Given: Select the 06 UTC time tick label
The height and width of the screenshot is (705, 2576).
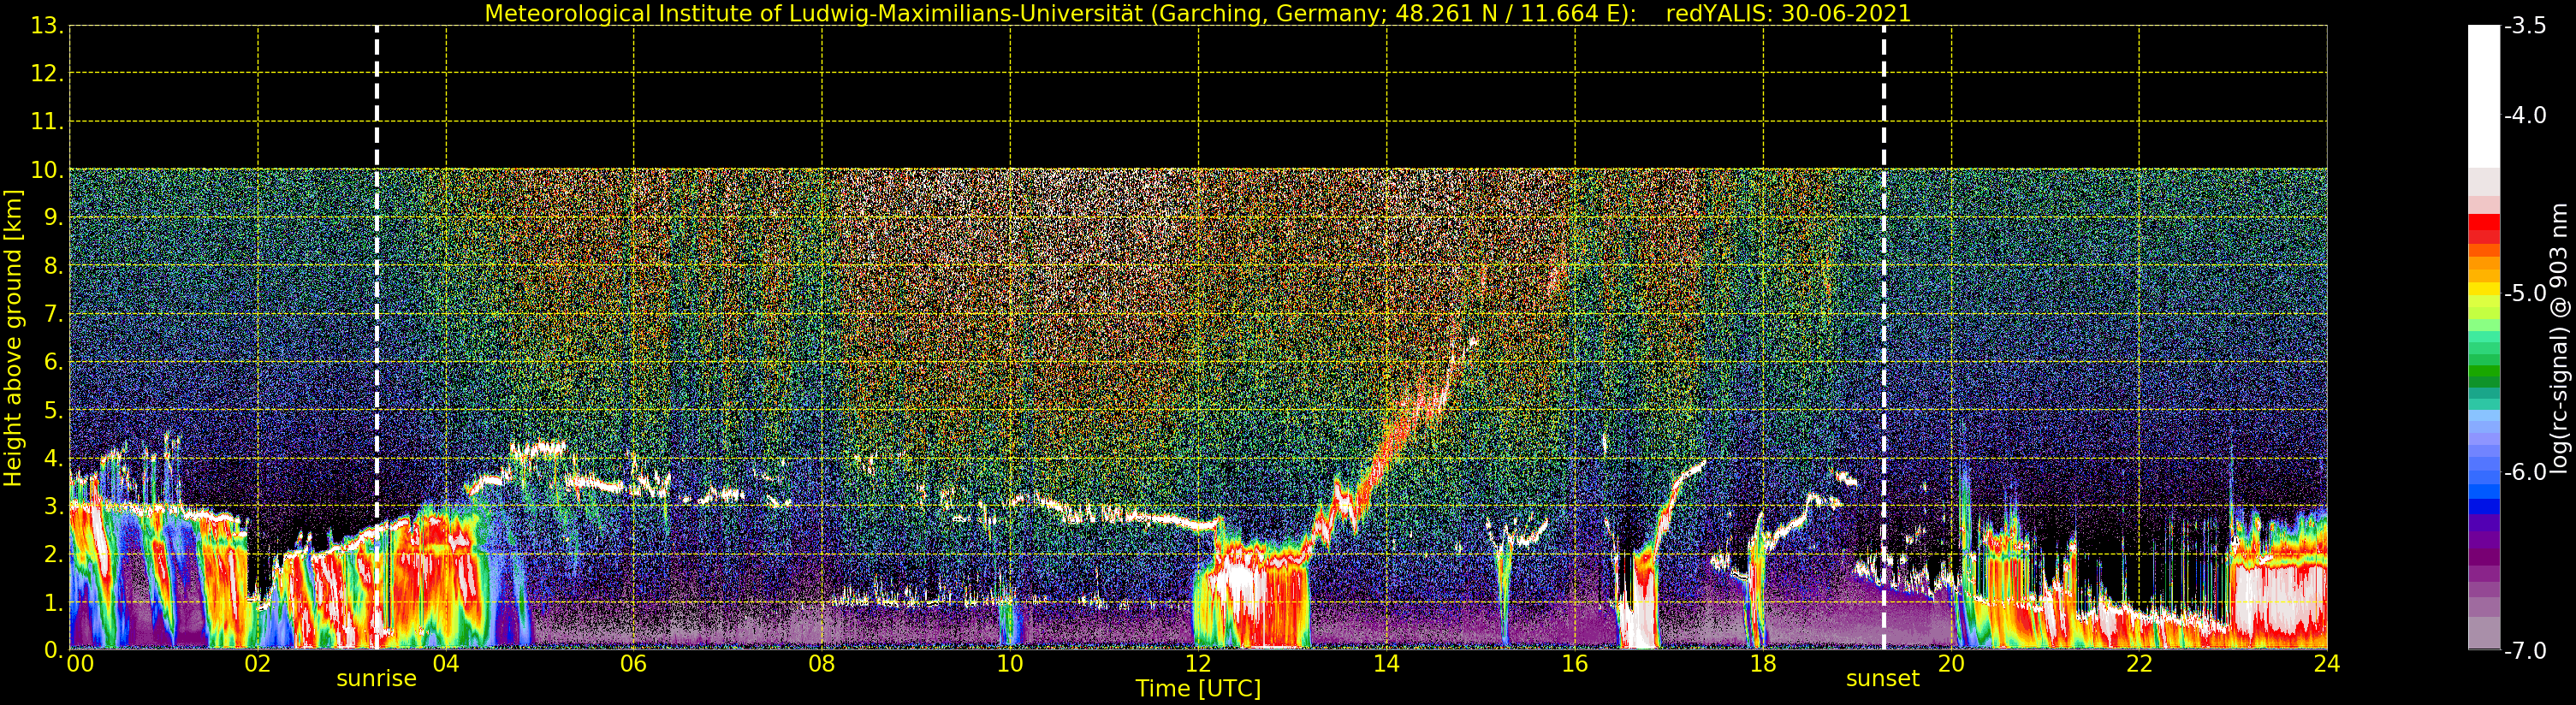Looking at the screenshot, I should pyautogui.click(x=634, y=664).
